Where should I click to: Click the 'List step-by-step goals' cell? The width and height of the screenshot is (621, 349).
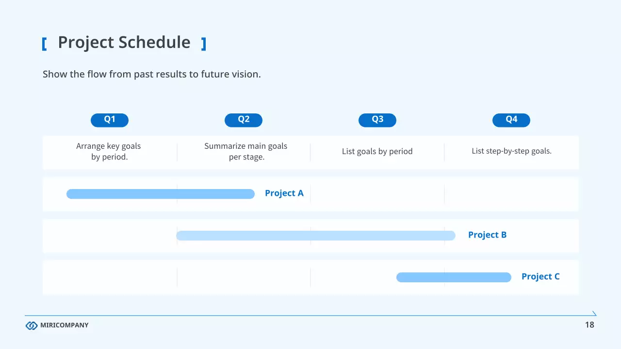[x=511, y=151]
